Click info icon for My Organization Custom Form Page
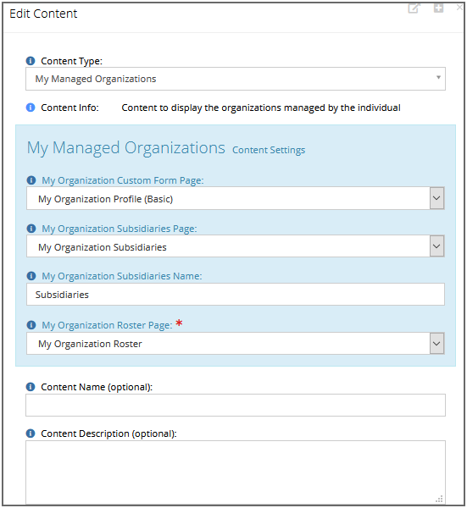467x508 pixels. [31, 180]
